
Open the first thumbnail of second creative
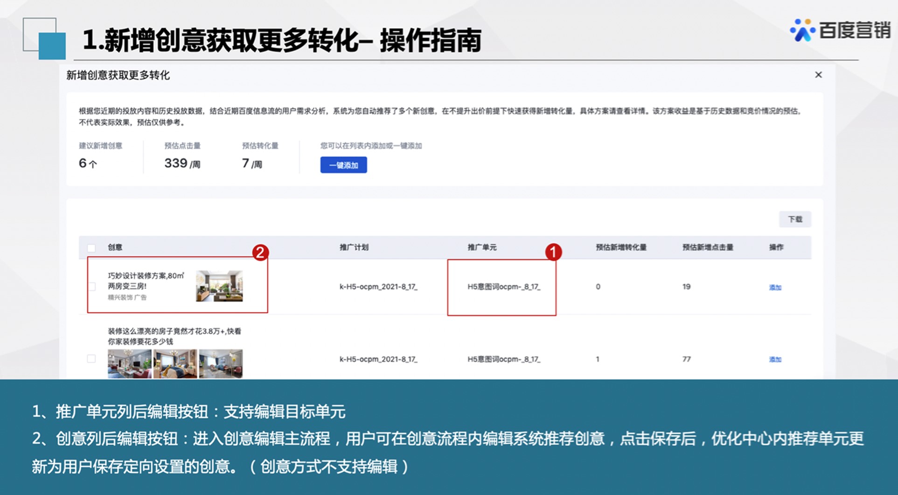pos(129,363)
